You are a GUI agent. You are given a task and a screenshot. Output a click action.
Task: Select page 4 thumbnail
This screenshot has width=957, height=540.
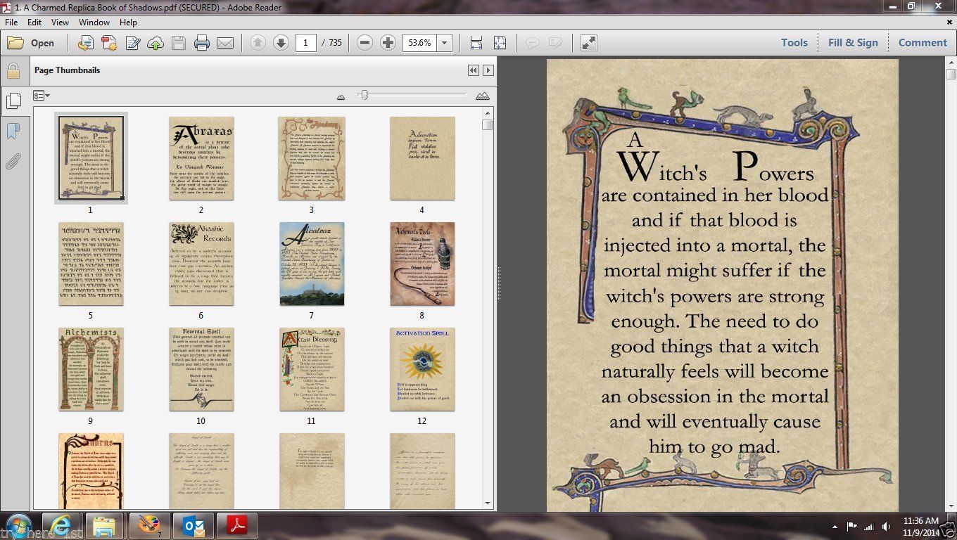[422, 158]
